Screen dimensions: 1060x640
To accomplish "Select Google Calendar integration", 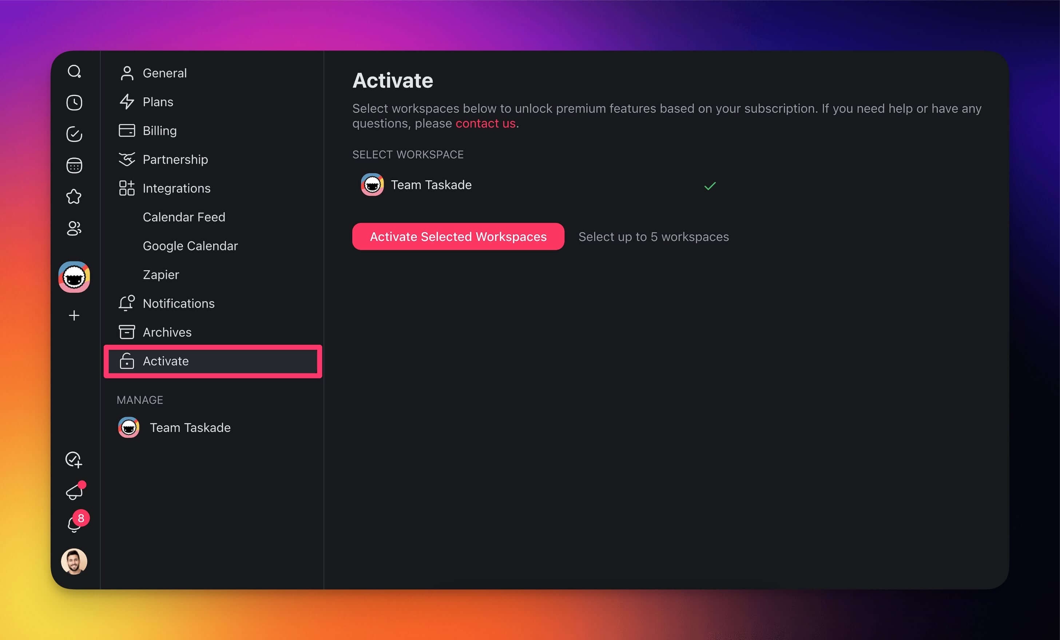I will pyautogui.click(x=190, y=246).
